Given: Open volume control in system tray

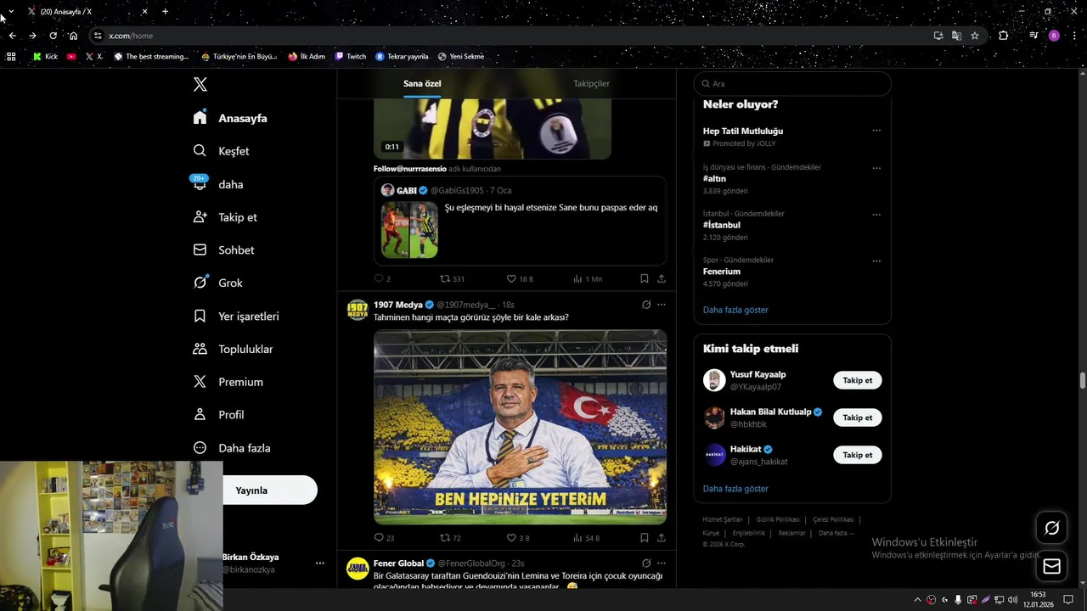Looking at the screenshot, I should tap(1013, 600).
